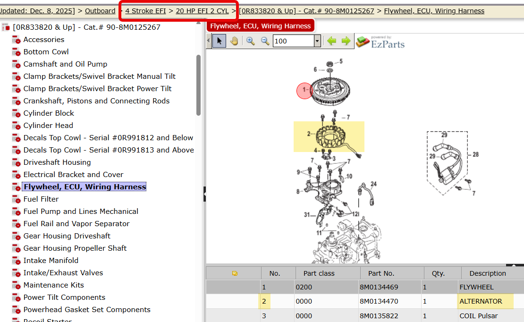Screen dimensions: 524x322
Task: Sort table by the No. column header
Action: tap(279, 273)
